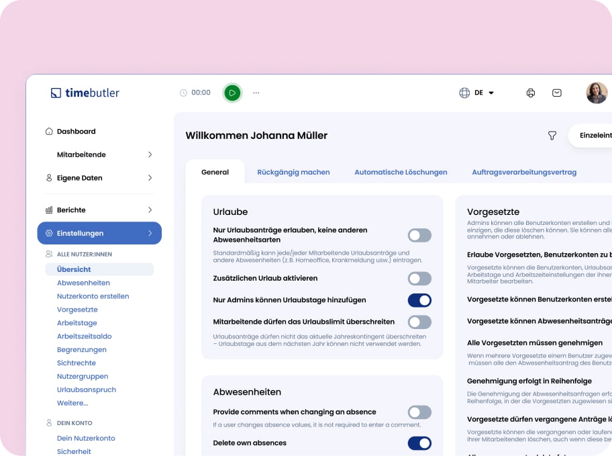Screen dimensions: 612x456
Task: Open the Abwesenheiten sidebar link
Action: tap(83, 283)
